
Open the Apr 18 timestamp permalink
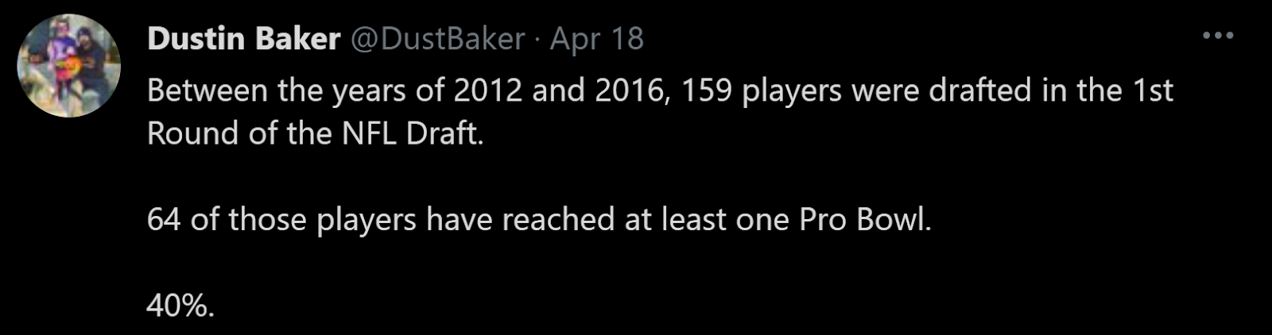tap(597, 40)
